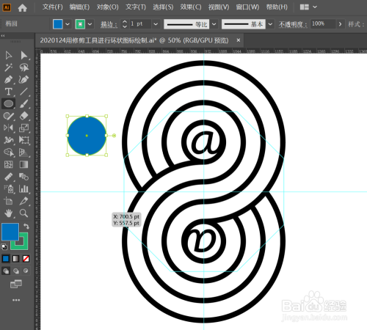Activate the Zoom magnifier tool
The width and height of the screenshot is (367, 330).
tap(23, 213)
